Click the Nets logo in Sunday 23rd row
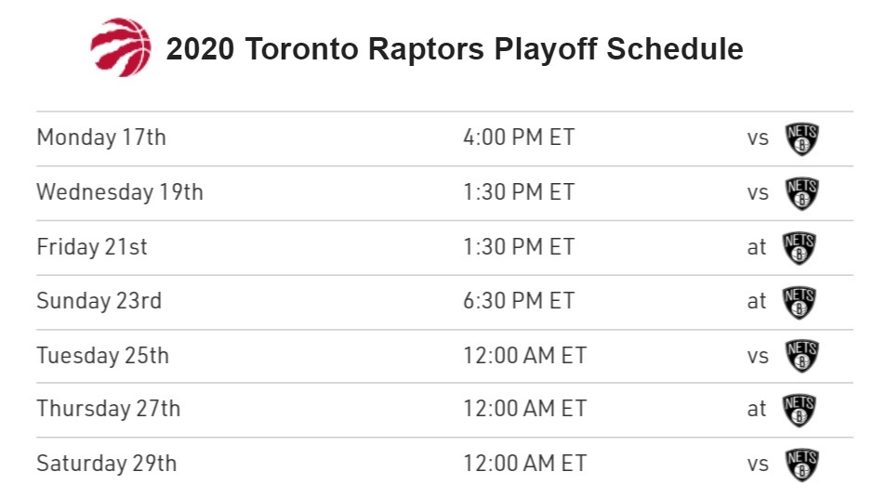Viewport: 873px width, 498px height. (800, 301)
